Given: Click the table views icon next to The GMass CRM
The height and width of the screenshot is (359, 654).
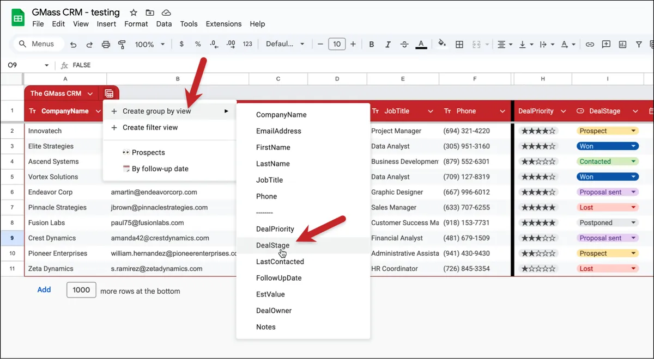Looking at the screenshot, I should click(x=109, y=94).
